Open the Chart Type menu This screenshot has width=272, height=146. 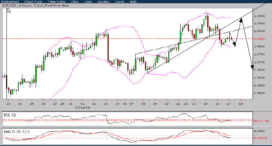[33, 2]
